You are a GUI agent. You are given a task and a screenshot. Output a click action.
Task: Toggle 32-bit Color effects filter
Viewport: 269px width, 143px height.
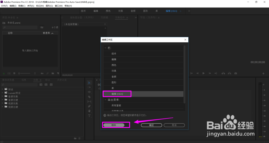point(46,85)
